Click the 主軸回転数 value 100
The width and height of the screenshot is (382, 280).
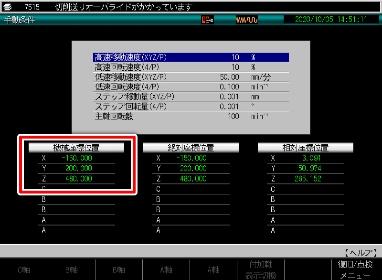[x=233, y=117]
